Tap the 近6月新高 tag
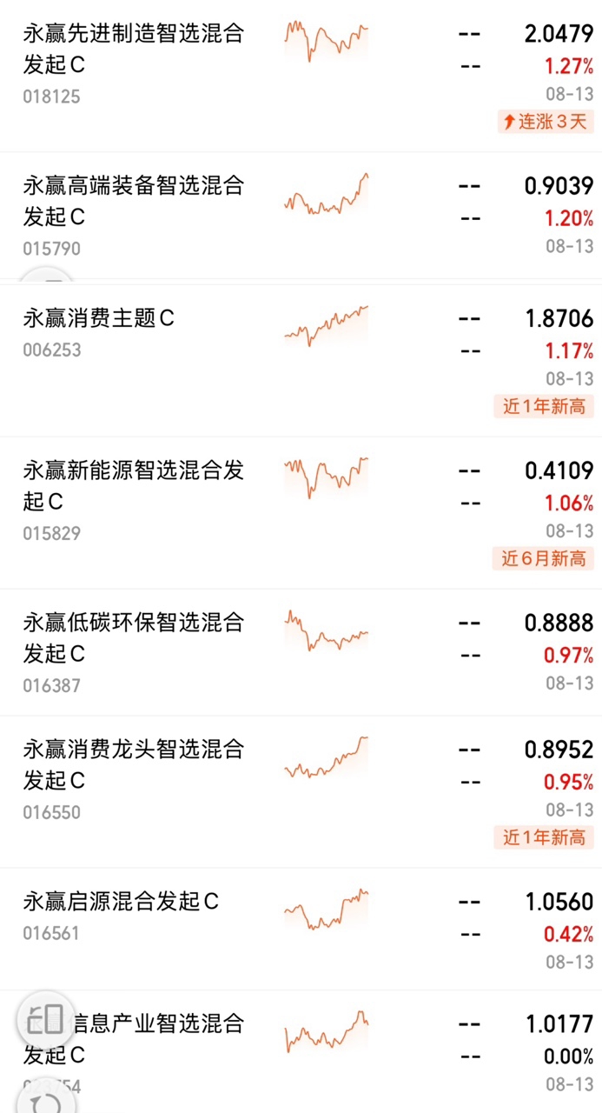This screenshot has height=1113, width=602. pyautogui.click(x=544, y=558)
